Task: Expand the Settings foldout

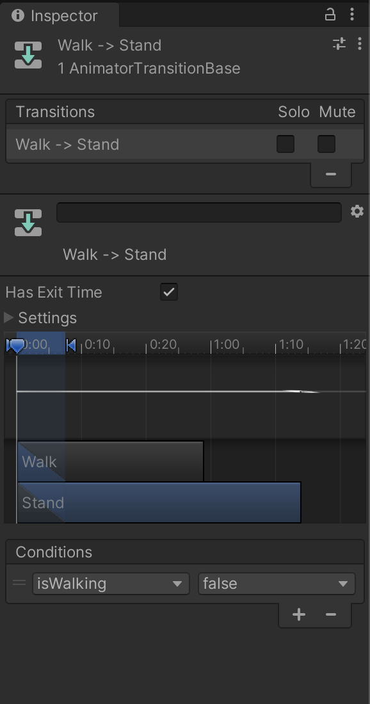Action: 8,318
